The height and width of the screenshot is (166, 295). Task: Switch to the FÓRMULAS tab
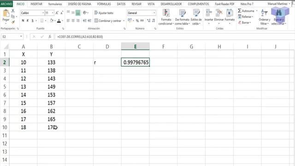point(104,4)
